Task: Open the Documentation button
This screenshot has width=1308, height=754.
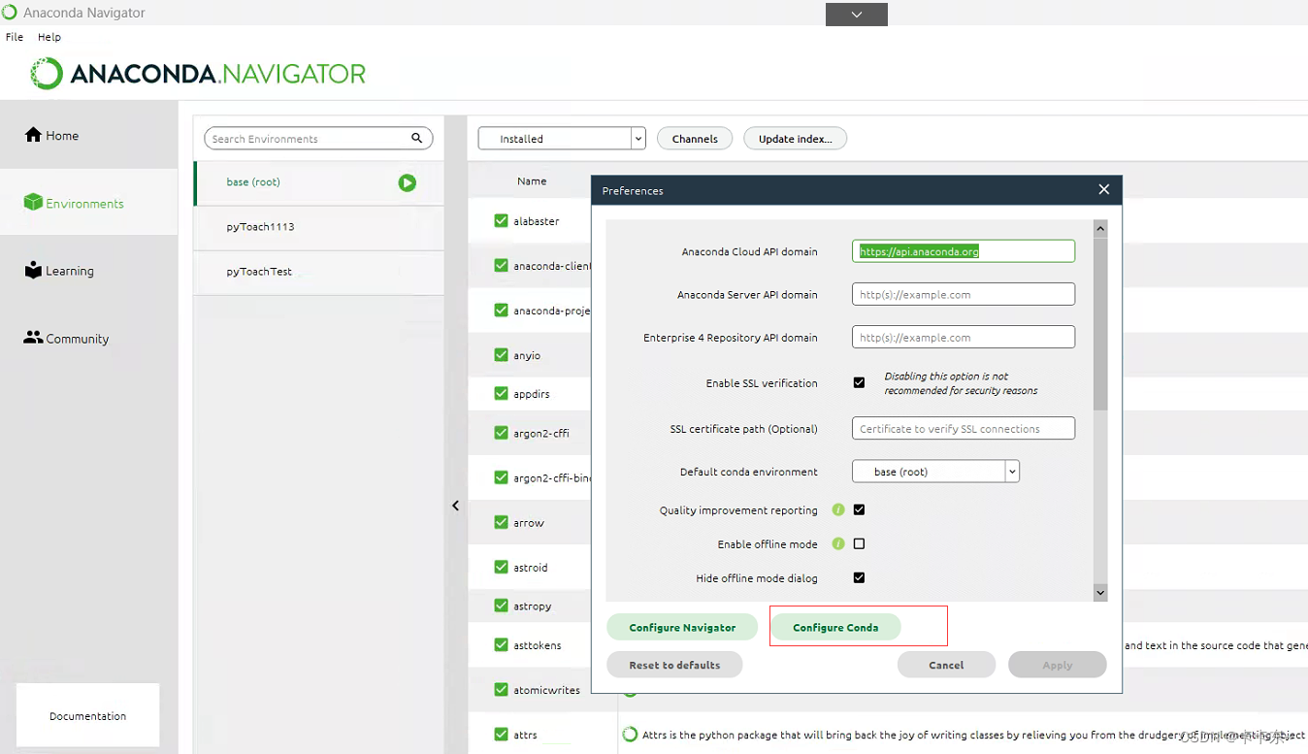Action: 88,715
